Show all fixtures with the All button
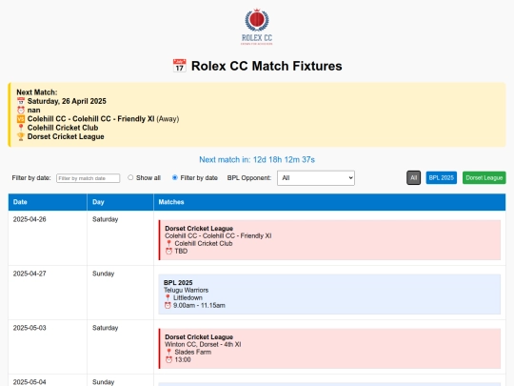This screenshot has width=514, height=386. tap(414, 178)
